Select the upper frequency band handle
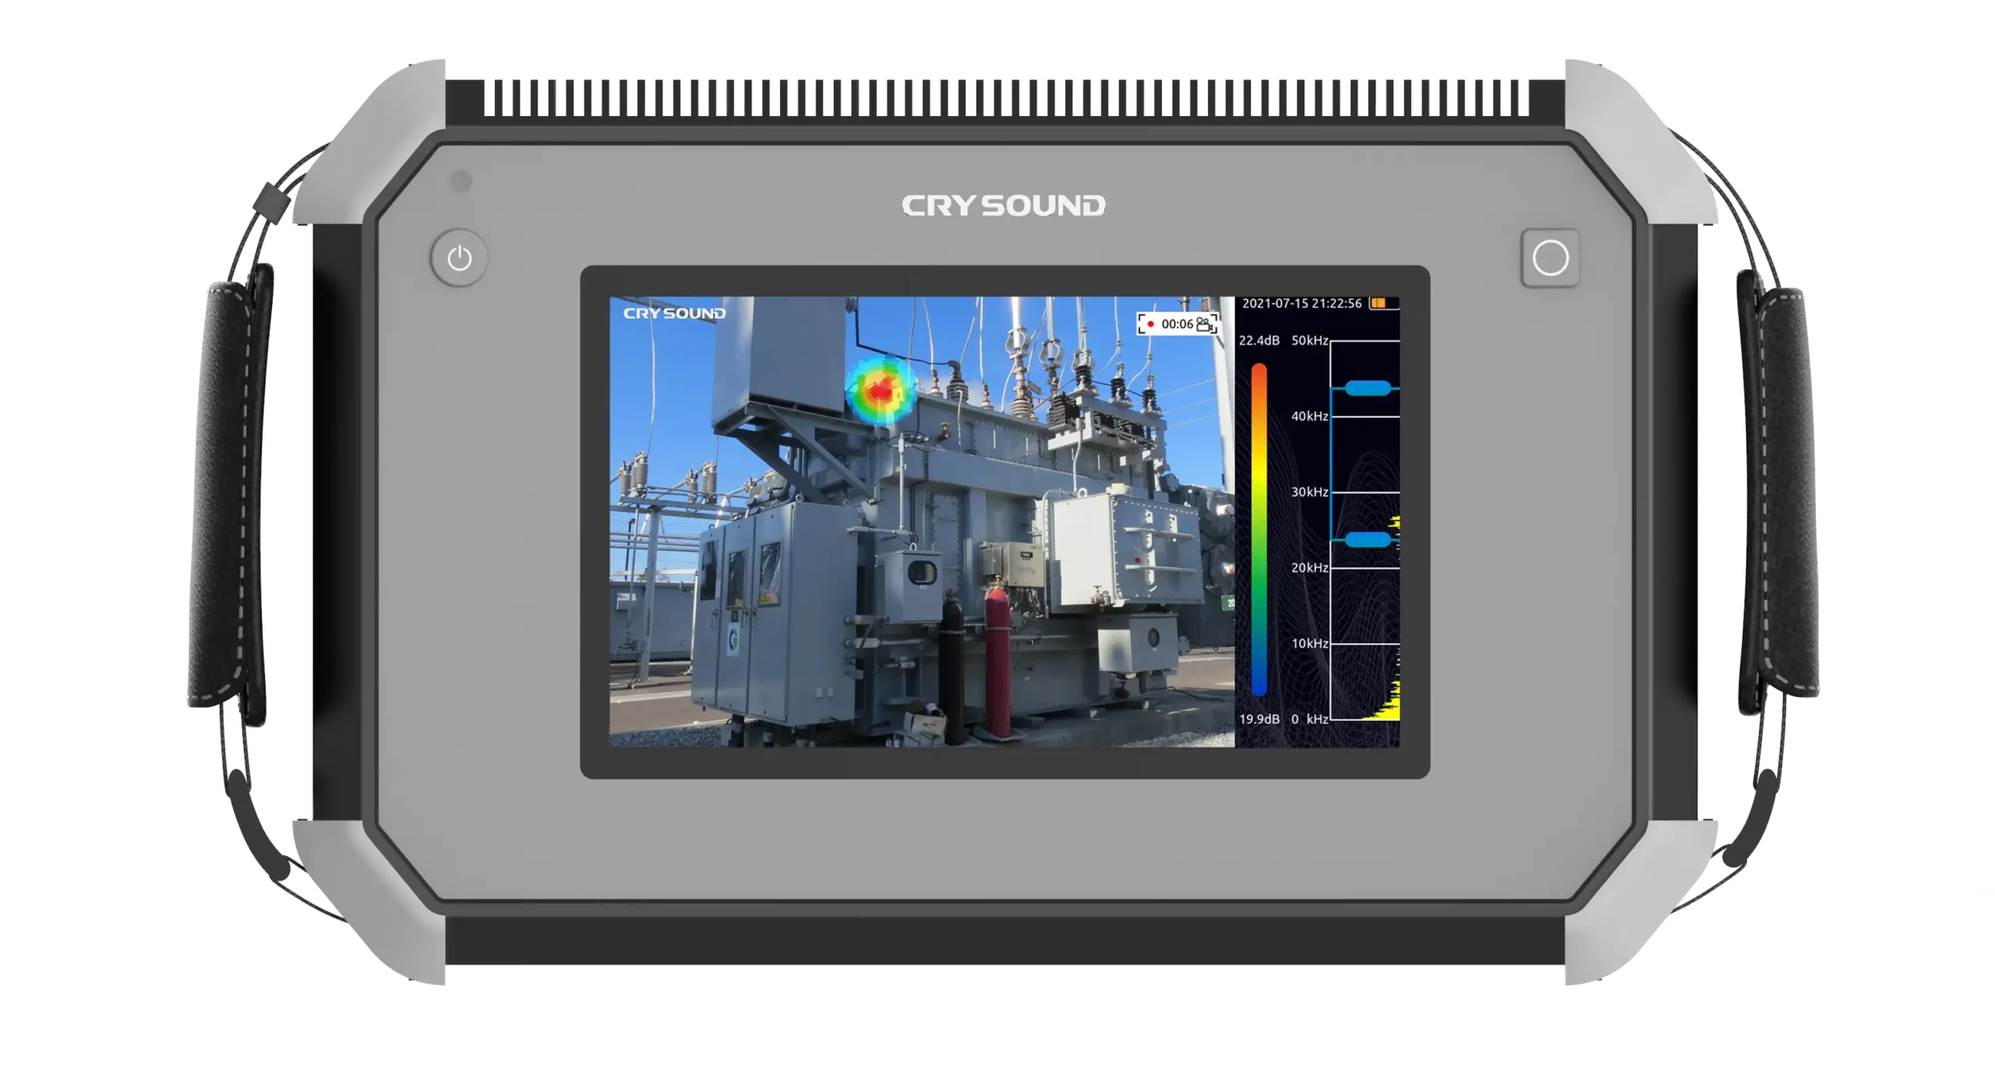 pos(1367,388)
